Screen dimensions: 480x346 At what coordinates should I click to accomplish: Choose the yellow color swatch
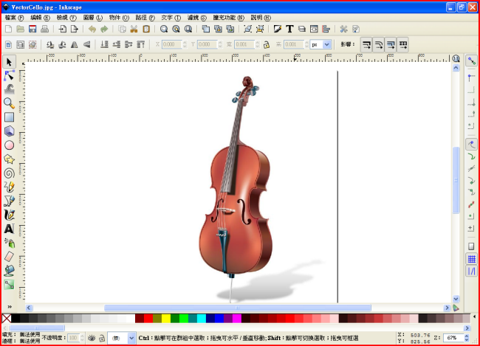click(x=166, y=319)
